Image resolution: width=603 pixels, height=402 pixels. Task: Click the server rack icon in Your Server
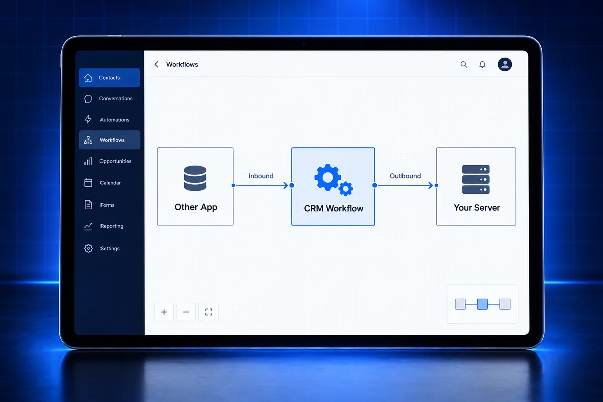coord(476,180)
